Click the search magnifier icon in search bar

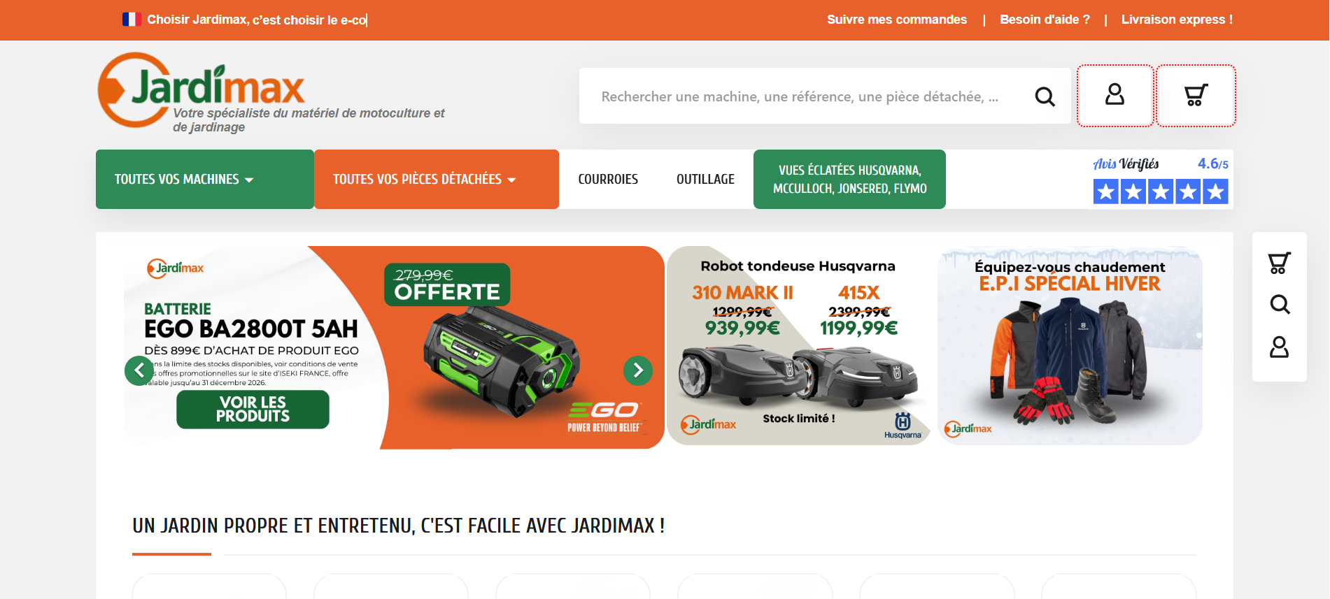coord(1045,96)
